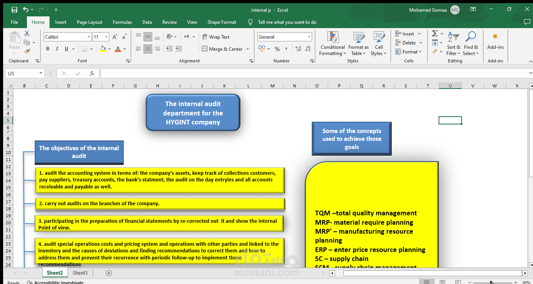This screenshot has width=533, height=284.
Task: Align text to the left
Action: (x=139, y=49)
